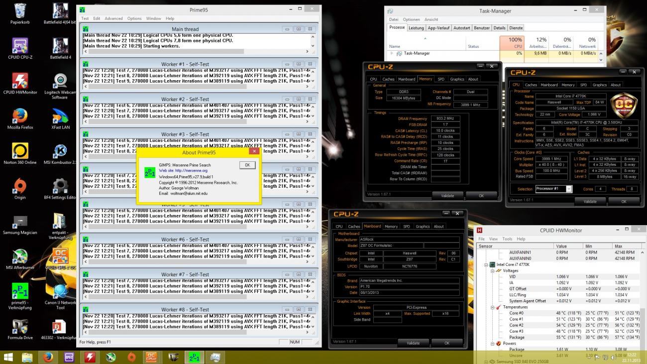
Task: Click Validate in the CPU-Z CPU window
Action: click(x=590, y=201)
